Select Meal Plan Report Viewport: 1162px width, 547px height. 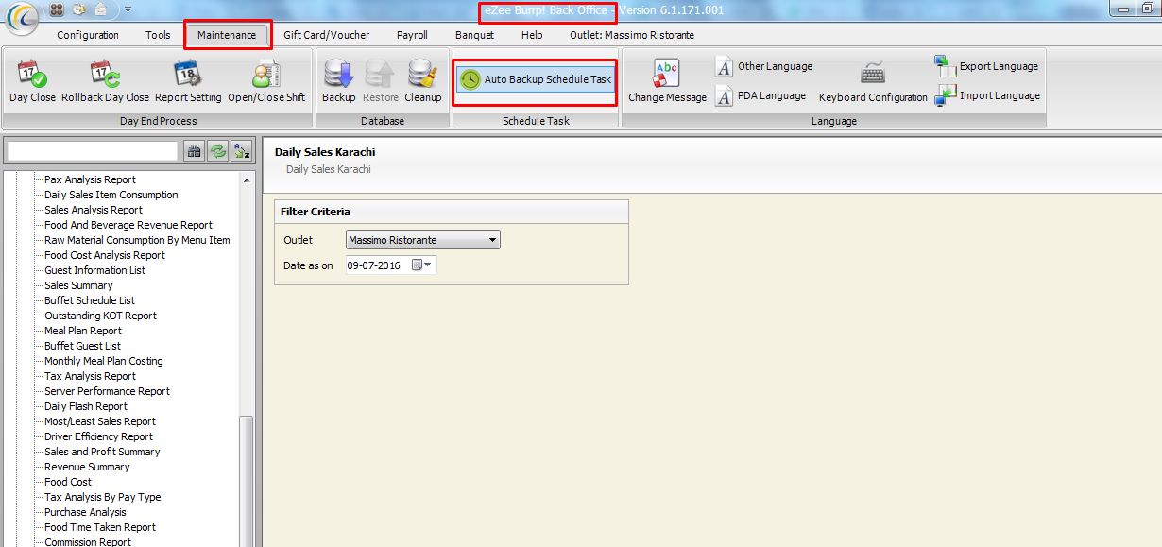point(83,331)
